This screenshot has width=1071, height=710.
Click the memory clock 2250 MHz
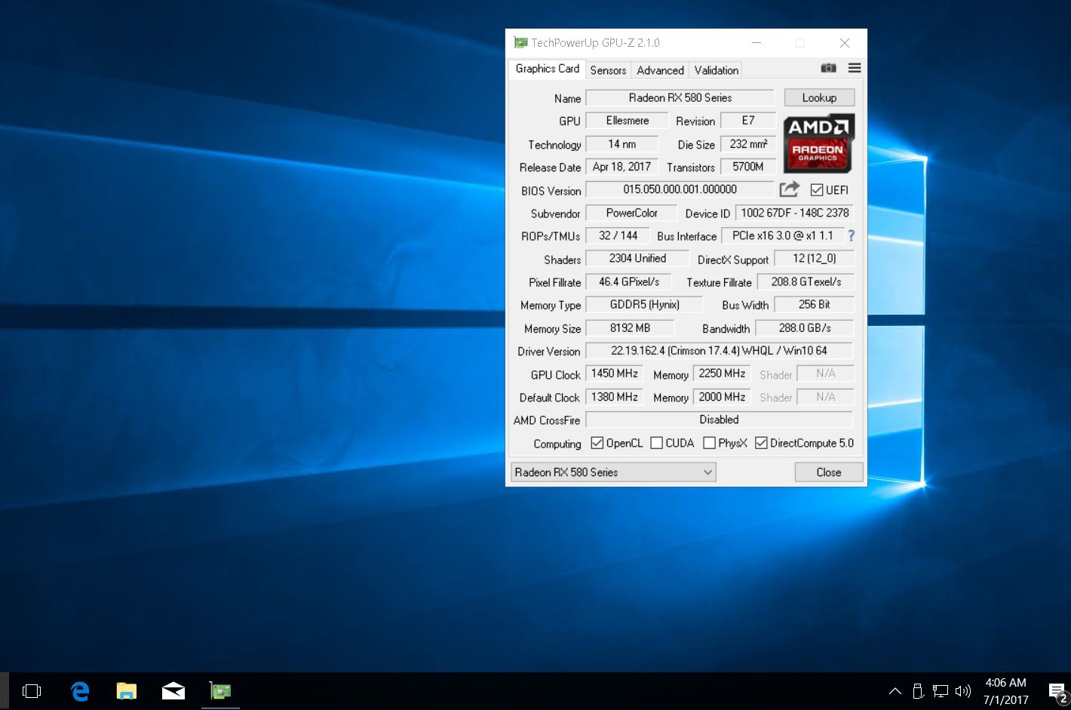tap(722, 373)
